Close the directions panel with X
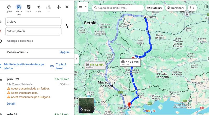This screenshot has width=209, height=115. pos(67,7)
